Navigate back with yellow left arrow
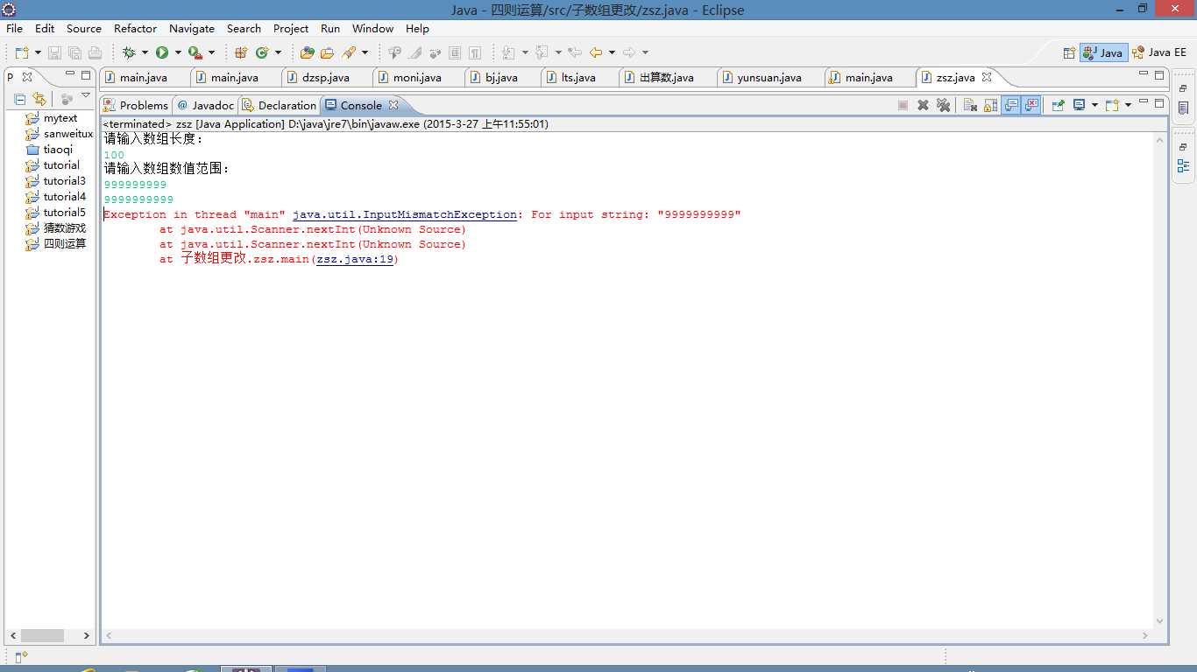 click(596, 53)
